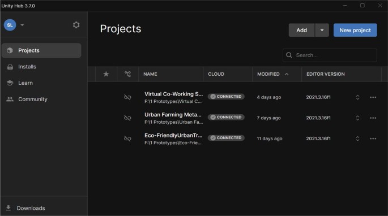Change editor version for Eco-FriendlyUrbanTr
The image size is (388, 216).
click(x=357, y=139)
